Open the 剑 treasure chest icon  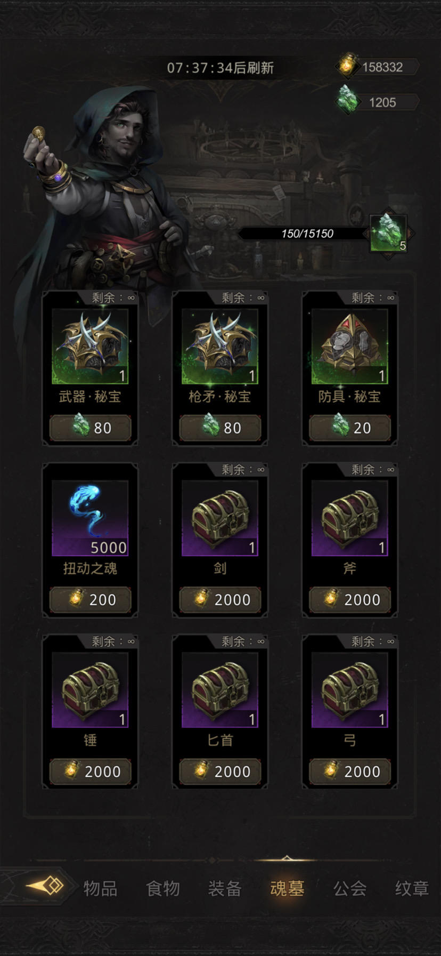point(220,518)
